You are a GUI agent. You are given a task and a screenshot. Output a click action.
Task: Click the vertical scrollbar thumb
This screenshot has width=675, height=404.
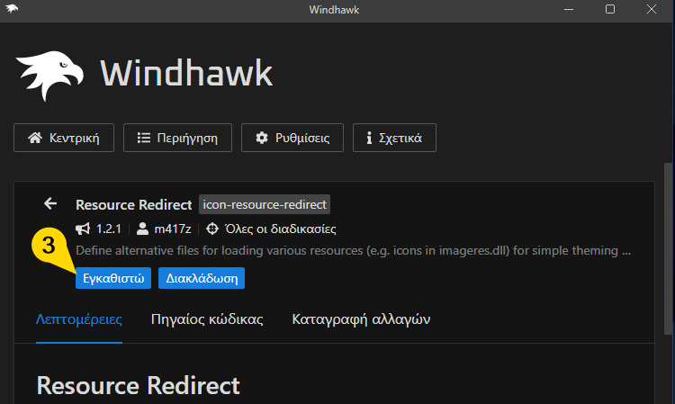[668, 248]
